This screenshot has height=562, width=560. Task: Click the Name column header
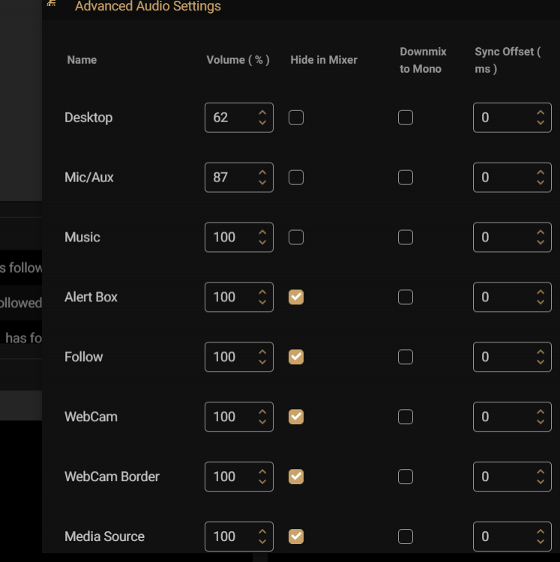pyautogui.click(x=82, y=60)
